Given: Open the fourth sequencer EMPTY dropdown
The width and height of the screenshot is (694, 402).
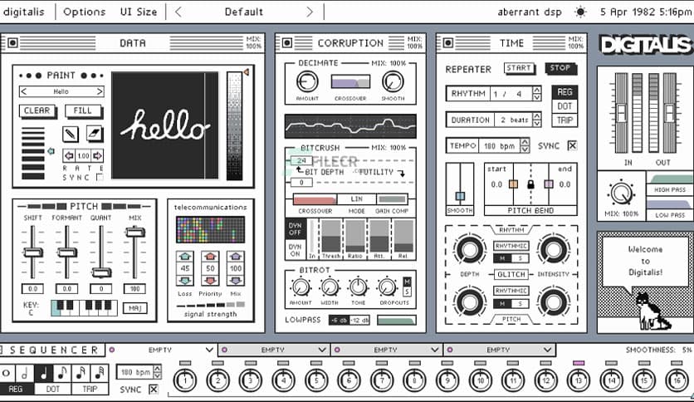Looking at the screenshot, I should coord(500,350).
